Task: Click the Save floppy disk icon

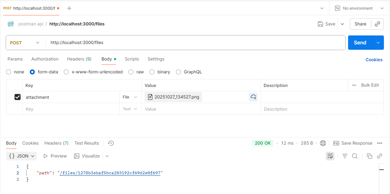Action: pos(320,24)
